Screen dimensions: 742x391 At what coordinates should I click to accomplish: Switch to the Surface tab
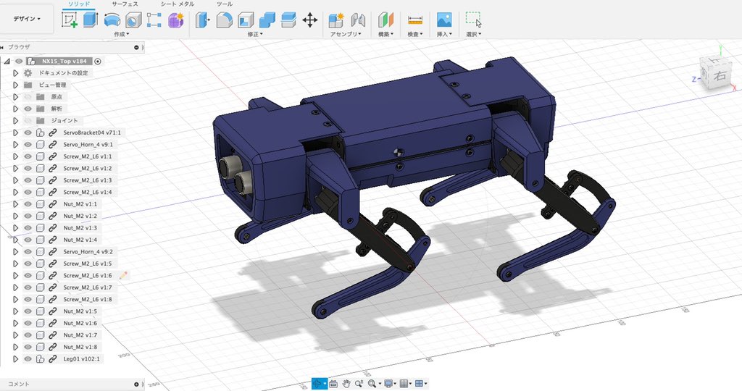125,4
